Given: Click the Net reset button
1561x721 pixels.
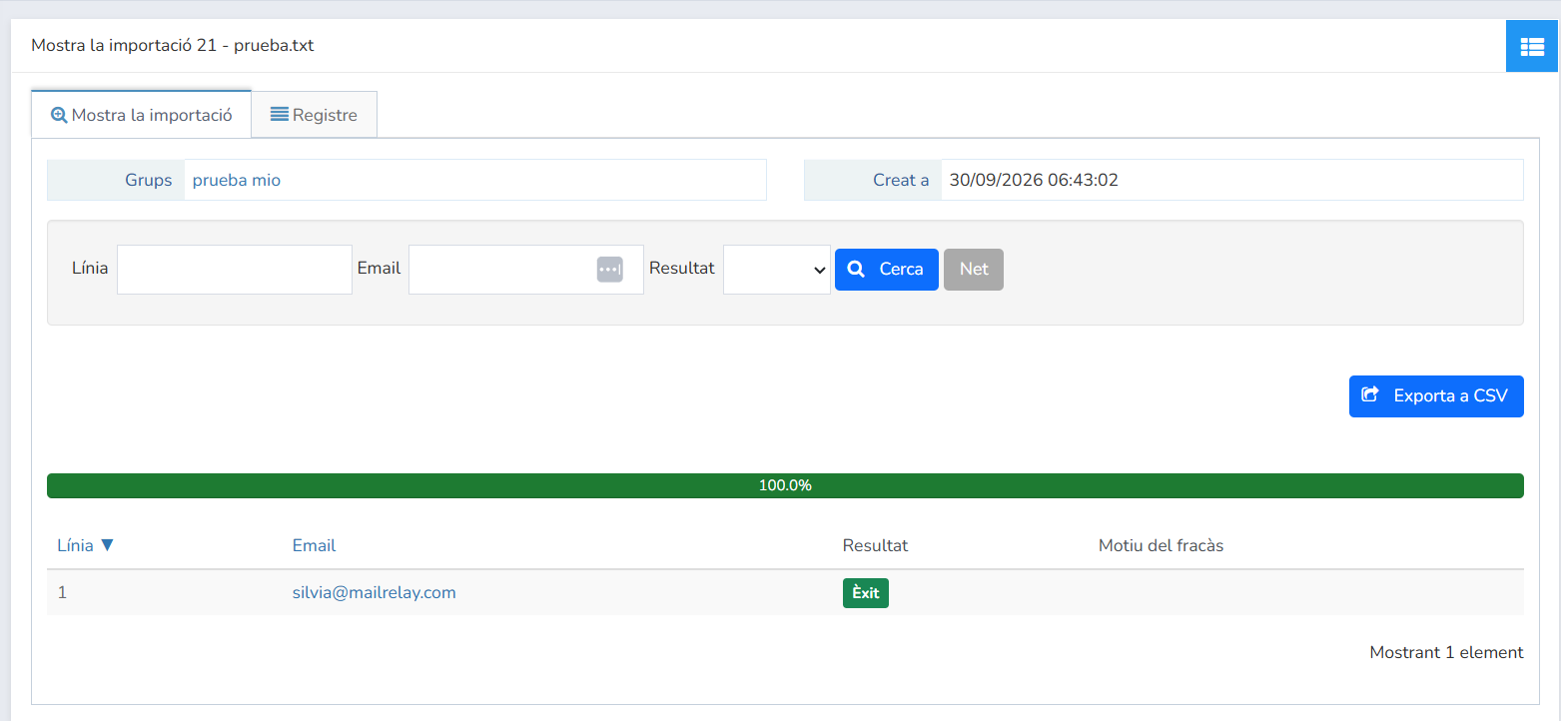Looking at the screenshot, I should tap(974, 270).
